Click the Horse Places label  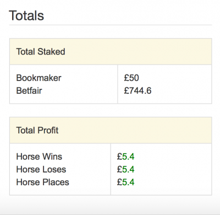coord(43,182)
